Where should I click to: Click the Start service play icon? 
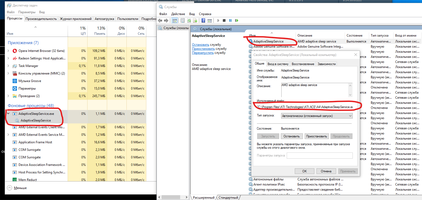(x=218, y=20)
